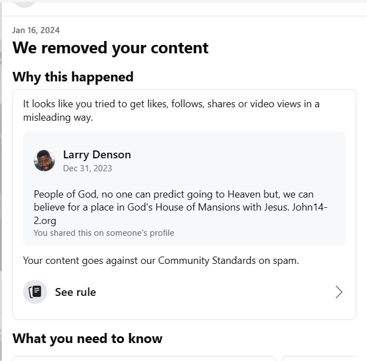Click the misleading way explanation text
This screenshot has width=367, height=361.
click(171, 111)
